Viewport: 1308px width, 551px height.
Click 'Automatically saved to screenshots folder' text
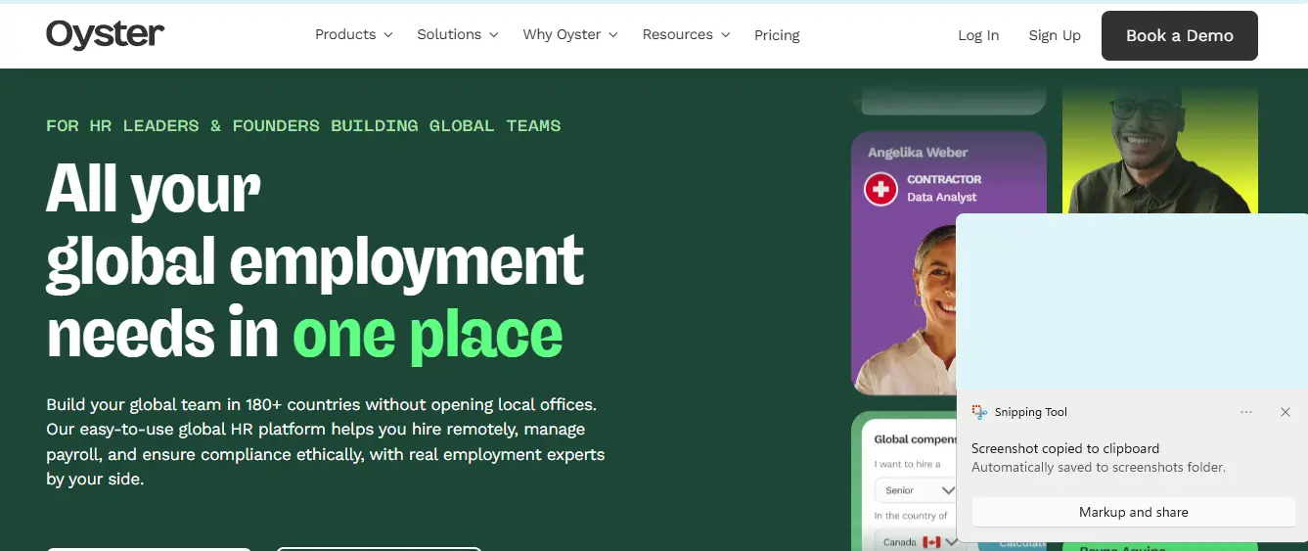coord(1099,467)
